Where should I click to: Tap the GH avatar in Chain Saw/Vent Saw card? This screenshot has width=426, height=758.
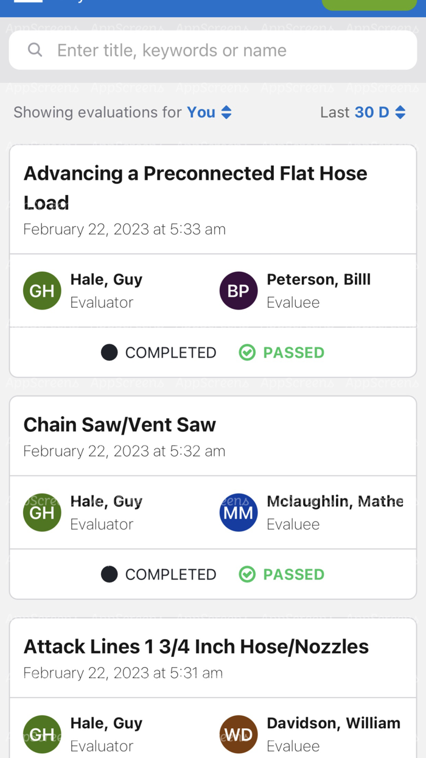click(x=42, y=512)
